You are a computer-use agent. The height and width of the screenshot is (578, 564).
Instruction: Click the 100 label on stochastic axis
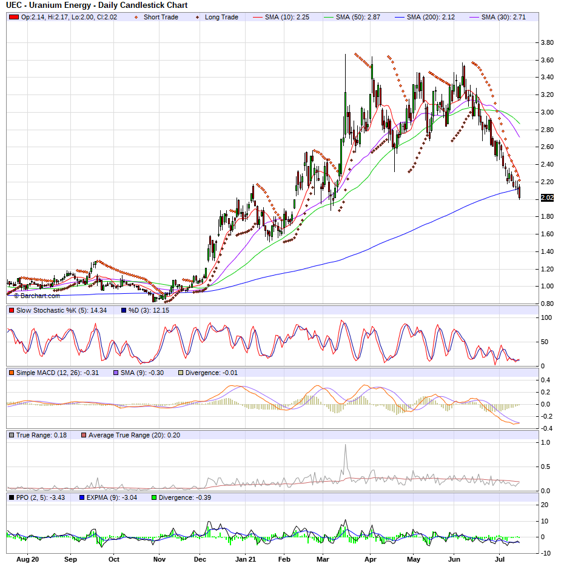(546, 317)
